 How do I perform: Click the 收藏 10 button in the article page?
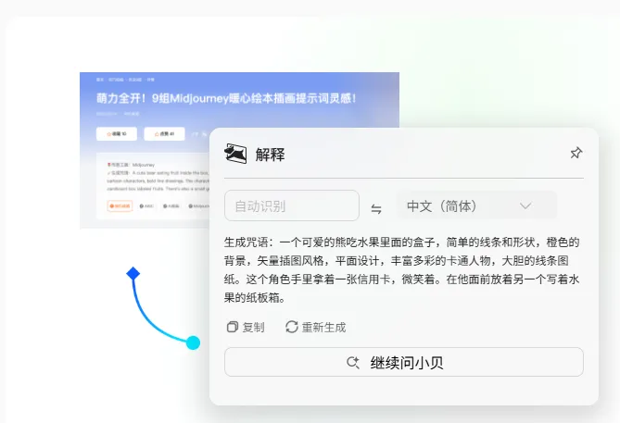click(117, 134)
